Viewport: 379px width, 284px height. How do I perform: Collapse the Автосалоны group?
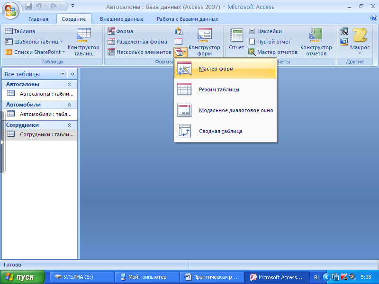click(69, 84)
